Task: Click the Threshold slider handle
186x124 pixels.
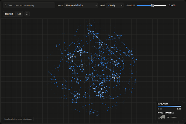Action: click(153, 5)
